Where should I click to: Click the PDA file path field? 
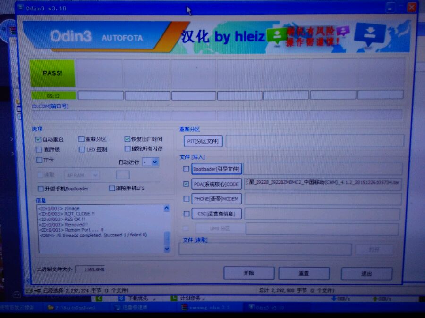tap(323, 184)
